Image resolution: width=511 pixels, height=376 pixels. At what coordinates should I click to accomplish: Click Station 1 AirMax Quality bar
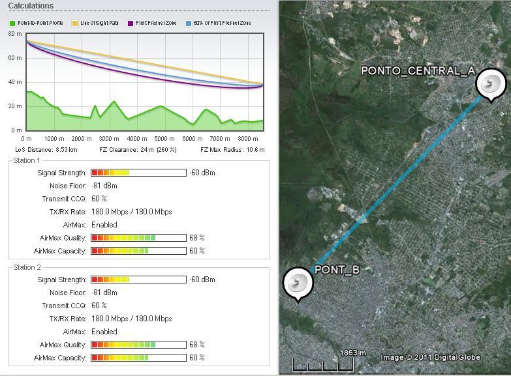(x=138, y=238)
